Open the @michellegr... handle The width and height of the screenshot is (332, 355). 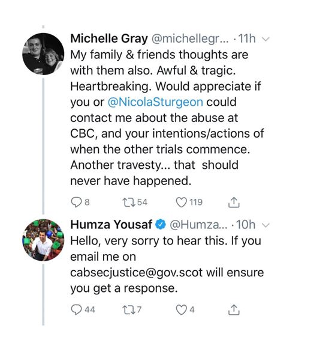[190, 38]
